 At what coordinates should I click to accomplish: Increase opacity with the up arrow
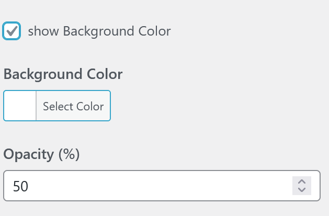click(301, 181)
